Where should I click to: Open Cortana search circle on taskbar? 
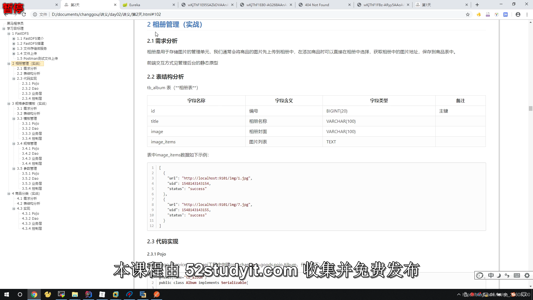(x=20, y=294)
